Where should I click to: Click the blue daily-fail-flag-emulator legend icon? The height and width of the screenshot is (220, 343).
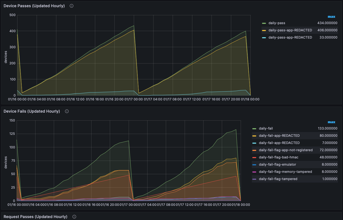coord(255,164)
